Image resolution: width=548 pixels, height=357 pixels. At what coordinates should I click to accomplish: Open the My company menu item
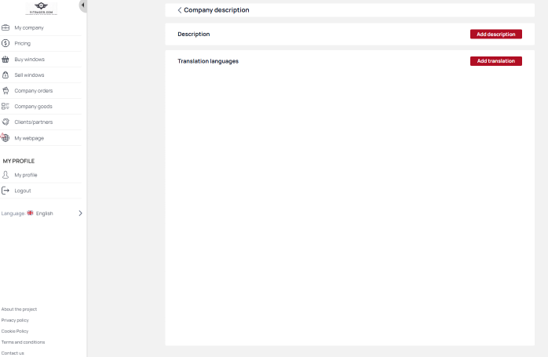click(41, 27)
